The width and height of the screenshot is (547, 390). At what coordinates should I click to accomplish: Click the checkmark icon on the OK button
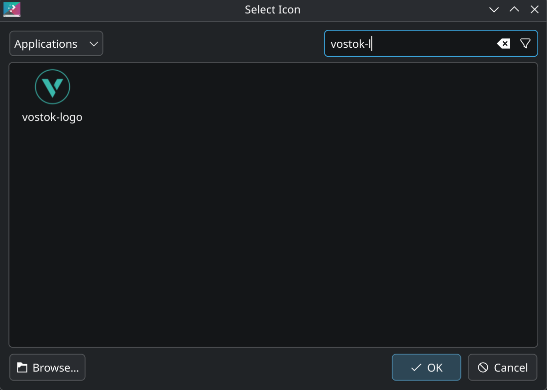[x=416, y=368]
